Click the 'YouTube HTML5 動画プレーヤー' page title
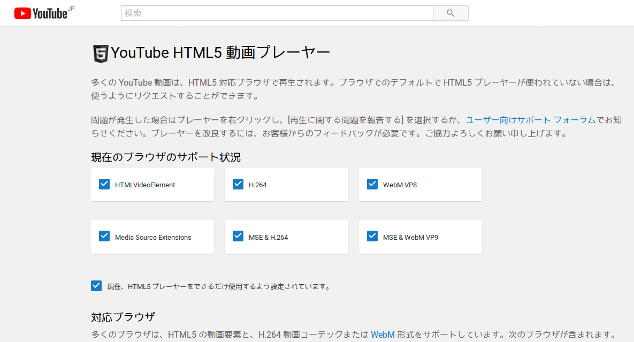Image resolution: width=634 pixels, height=342 pixels. coord(220,53)
